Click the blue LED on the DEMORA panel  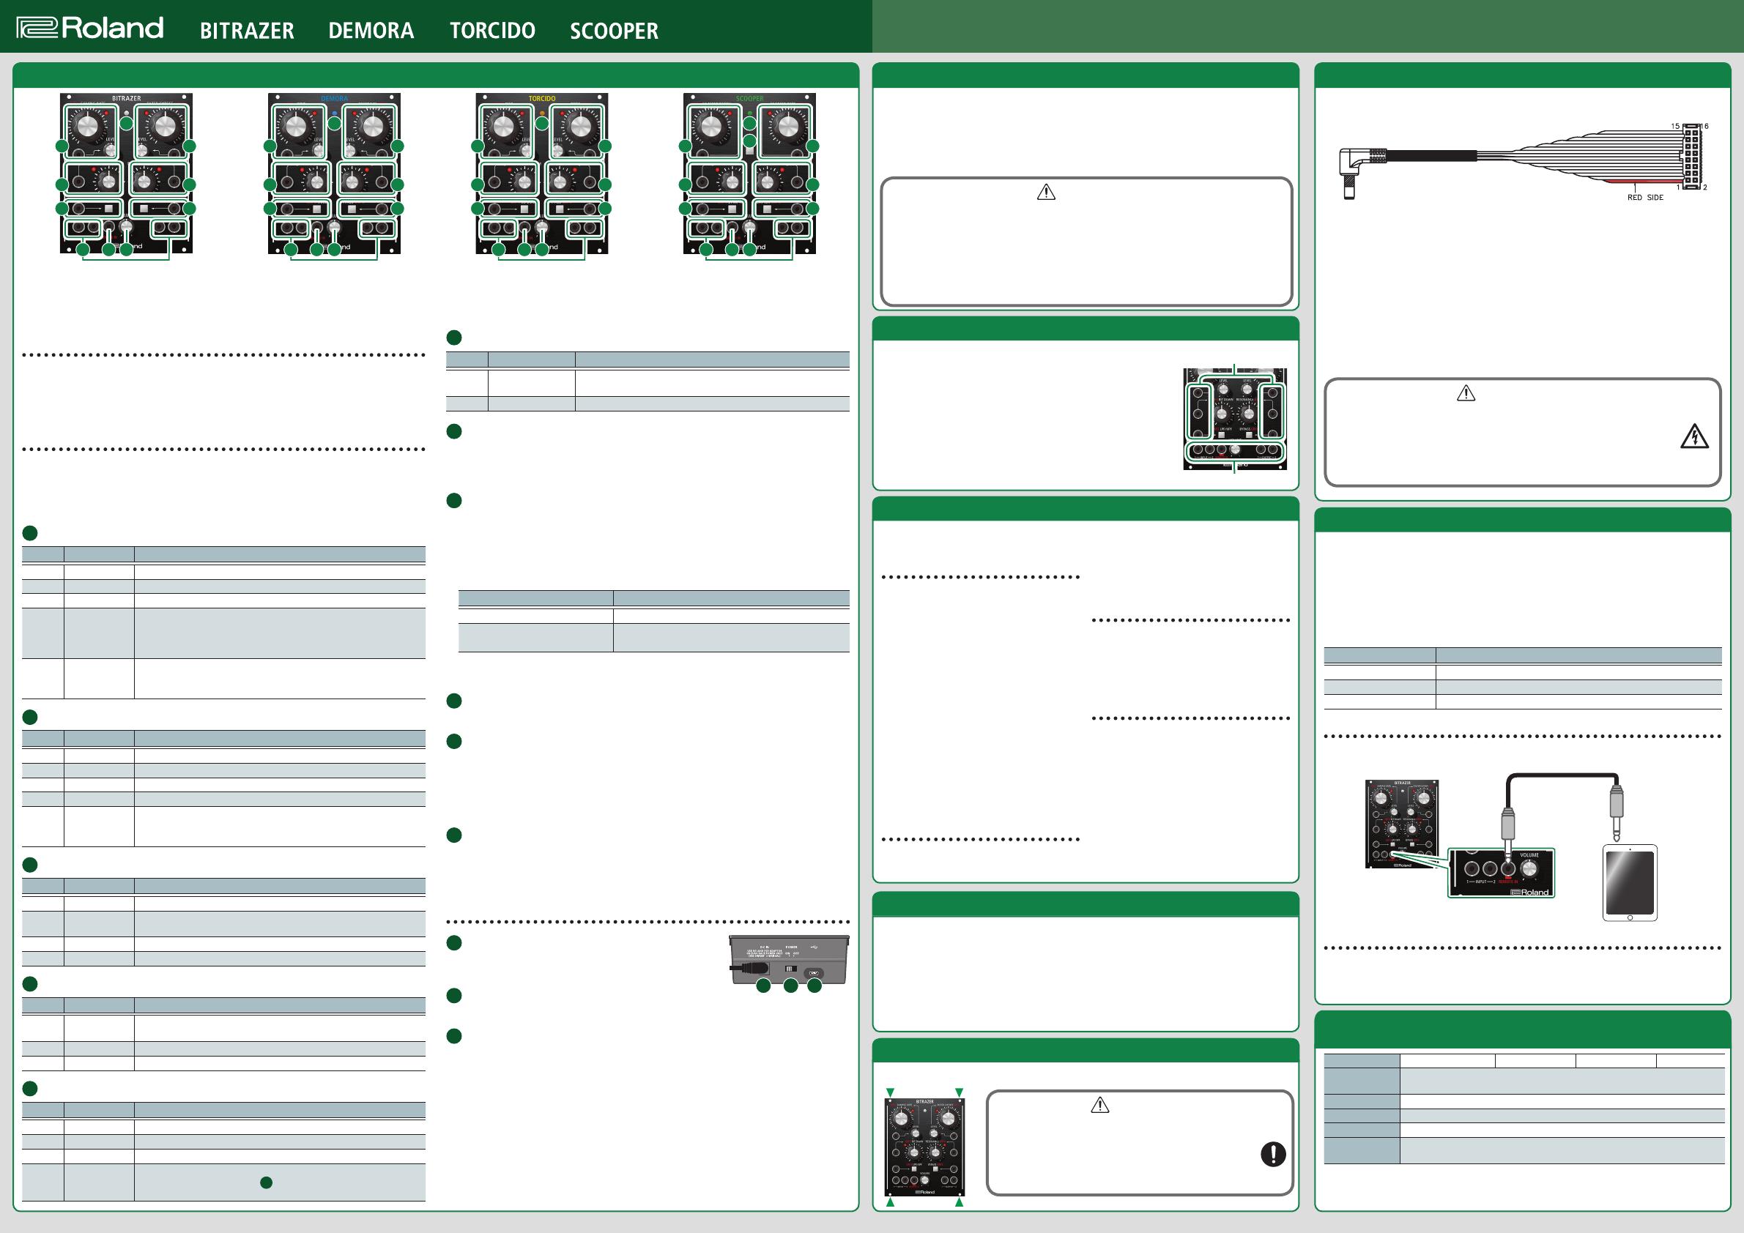tap(334, 113)
